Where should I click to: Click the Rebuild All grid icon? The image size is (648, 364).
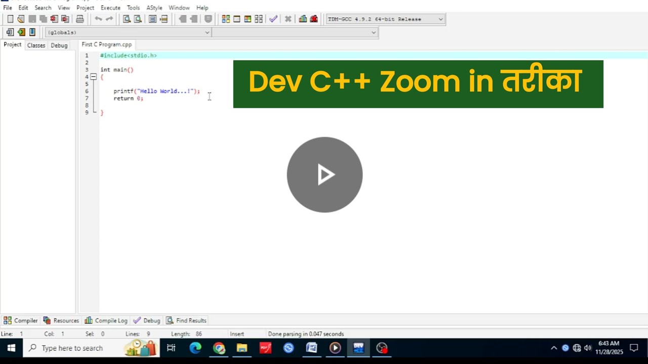(259, 19)
